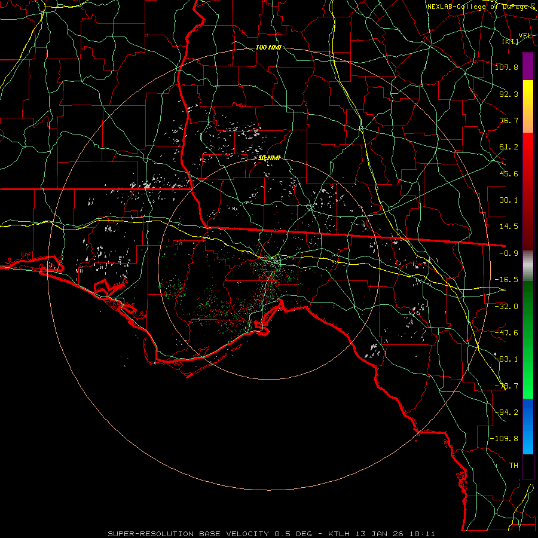Click the TH threshold label in legend
Image resolution: width=538 pixels, height=538 pixels.
coord(513,466)
